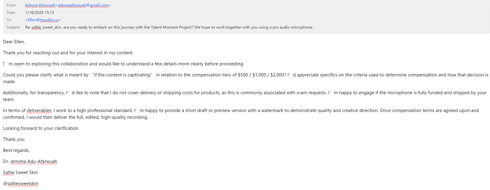Click the Best regards closing line
Viewport: 490px width, 190px height.
pos(16,150)
